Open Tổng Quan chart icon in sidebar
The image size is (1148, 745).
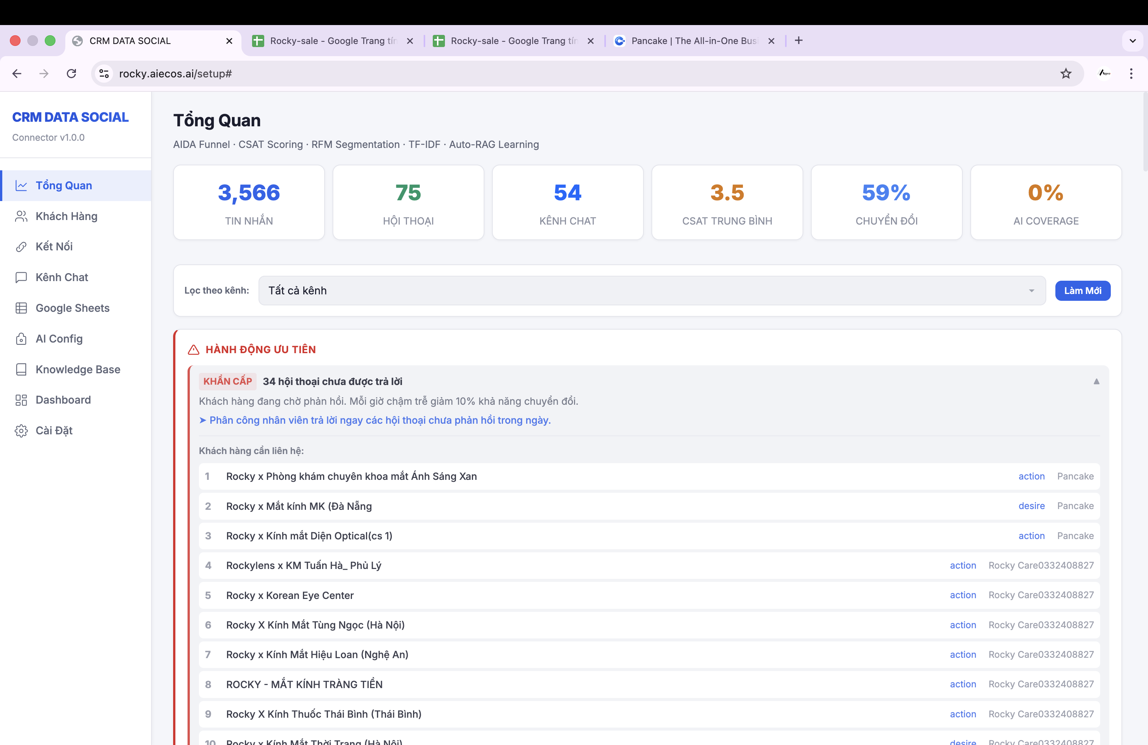[21, 185]
